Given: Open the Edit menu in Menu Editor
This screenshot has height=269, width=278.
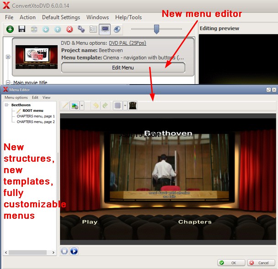Looking at the screenshot, I should tap(35, 98).
